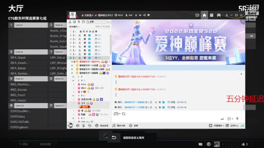Viewport: 264px width, 148px height.
Task: Expand the 比赛 5 厅 channel
Action: (71, 51)
